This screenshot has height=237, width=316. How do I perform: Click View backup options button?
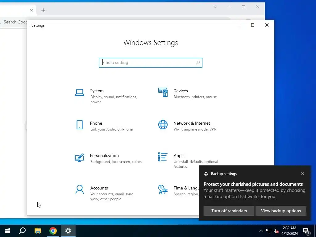(281, 211)
